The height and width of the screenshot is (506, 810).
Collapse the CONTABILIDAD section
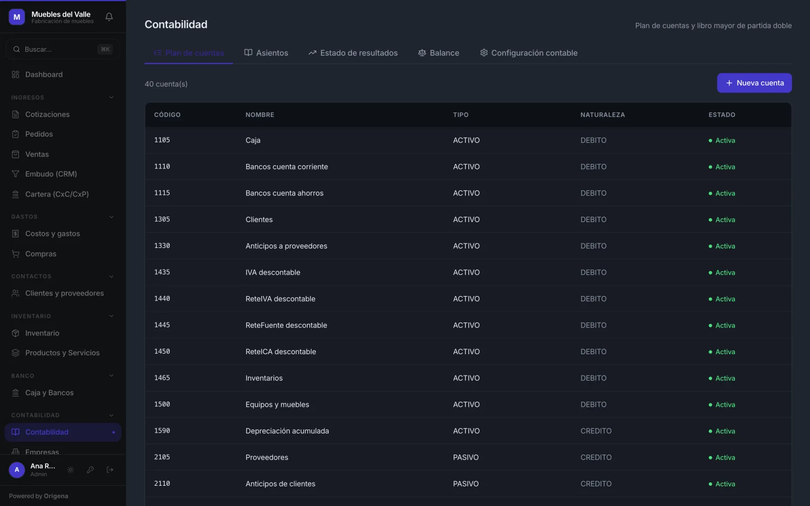111,415
